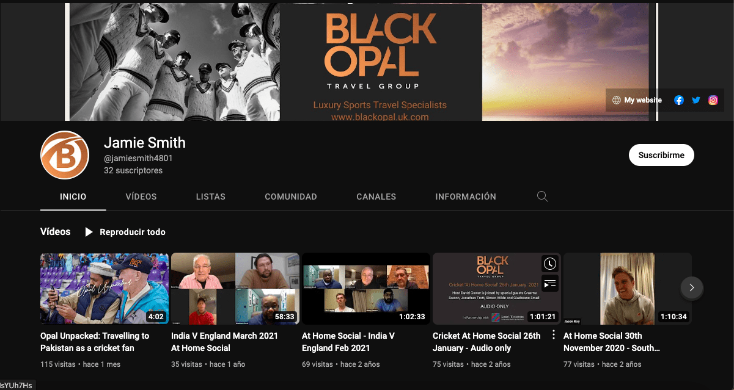
Task: Click the 35 visitas hace 1 año text
Action: [x=208, y=364]
